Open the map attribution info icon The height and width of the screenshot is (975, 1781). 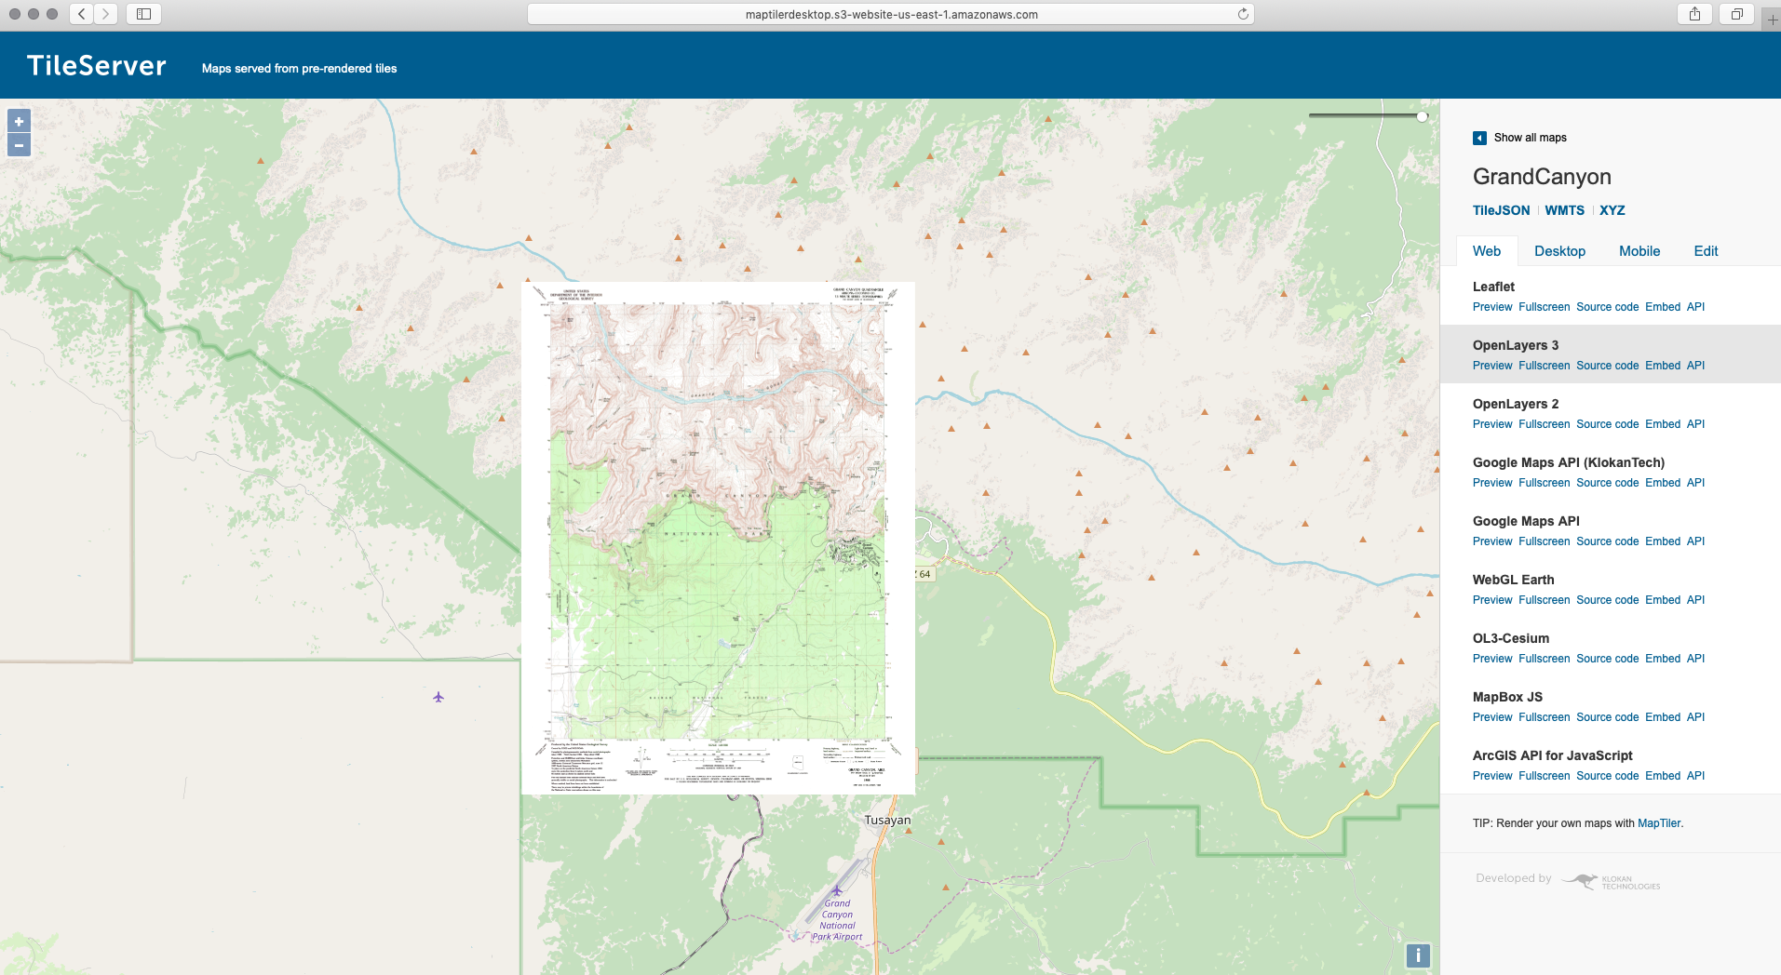pyautogui.click(x=1417, y=955)
